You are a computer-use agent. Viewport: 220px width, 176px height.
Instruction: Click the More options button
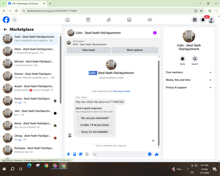[x=135, y=50]
